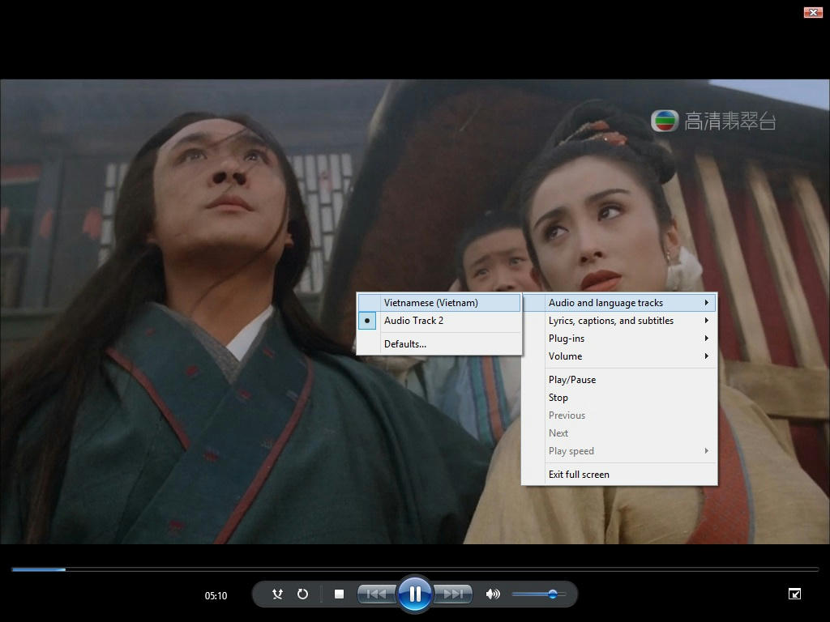
Task: Exit full-screen mode via corner icon
Action: pos(794,594)
